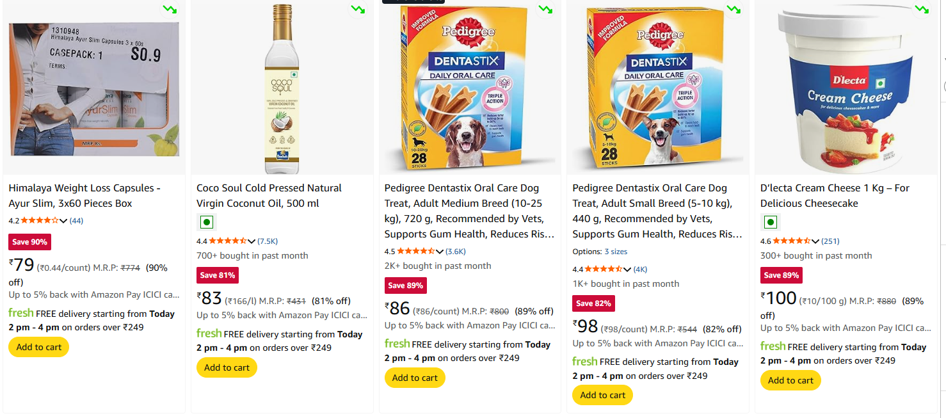Screen dimensions: 946x418
Task: Add Coco Soul Coconut Oil to cart
Action: coord(227,367)
